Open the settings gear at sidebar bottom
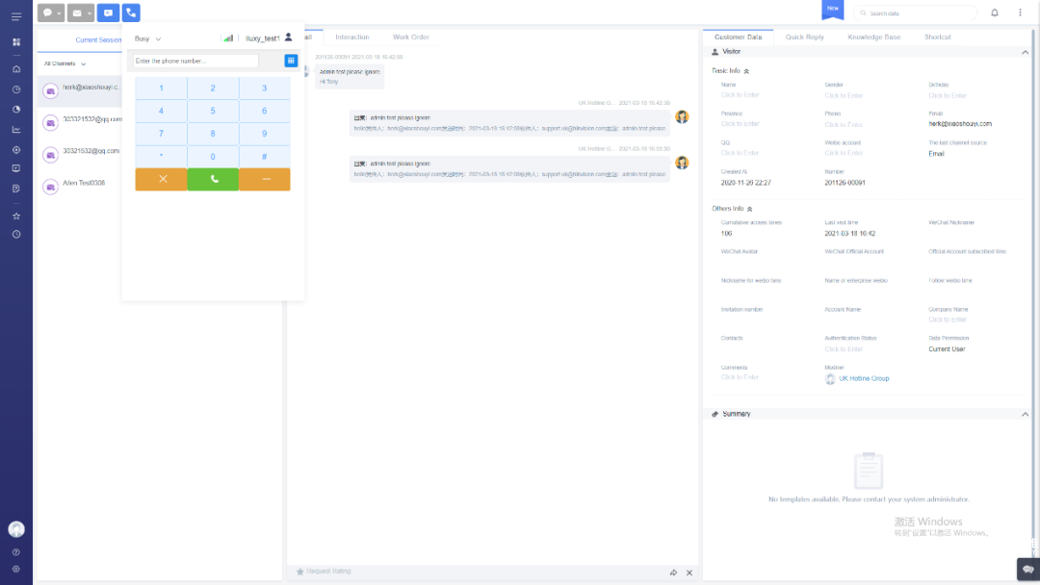This screenshot has width=1040, height=585. (x=16, y=569)
